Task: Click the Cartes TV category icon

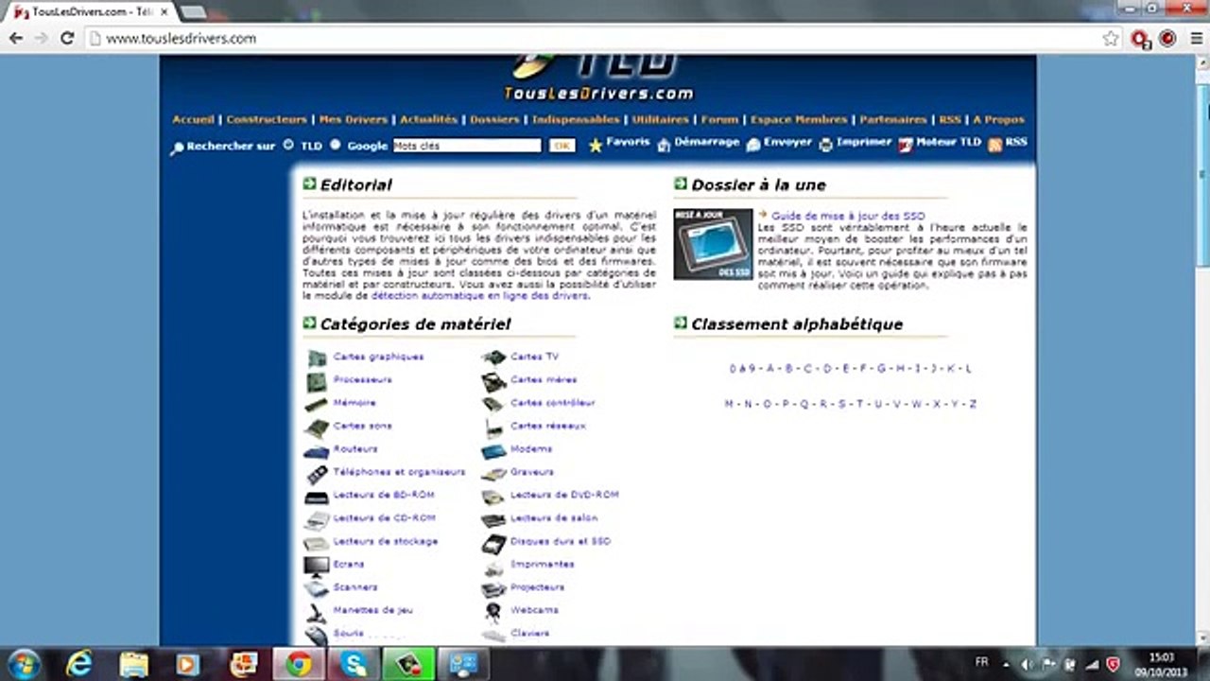Action: click(494, 358)
